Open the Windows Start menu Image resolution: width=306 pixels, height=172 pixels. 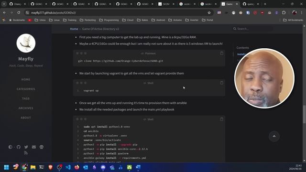[x=6, y=167]
